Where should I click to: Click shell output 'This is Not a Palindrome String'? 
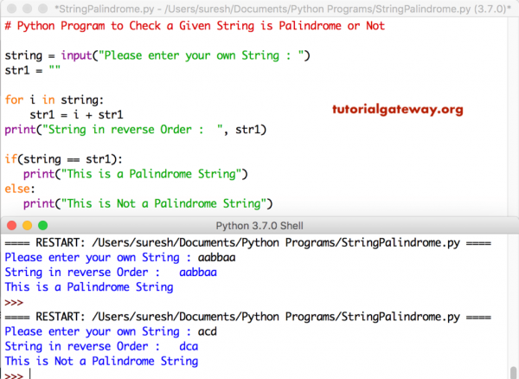pos(101,361)
